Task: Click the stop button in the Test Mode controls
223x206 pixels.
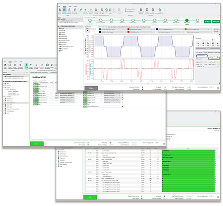Action: (218, 43)
